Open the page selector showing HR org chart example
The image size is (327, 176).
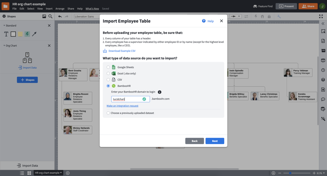[48, 172]
